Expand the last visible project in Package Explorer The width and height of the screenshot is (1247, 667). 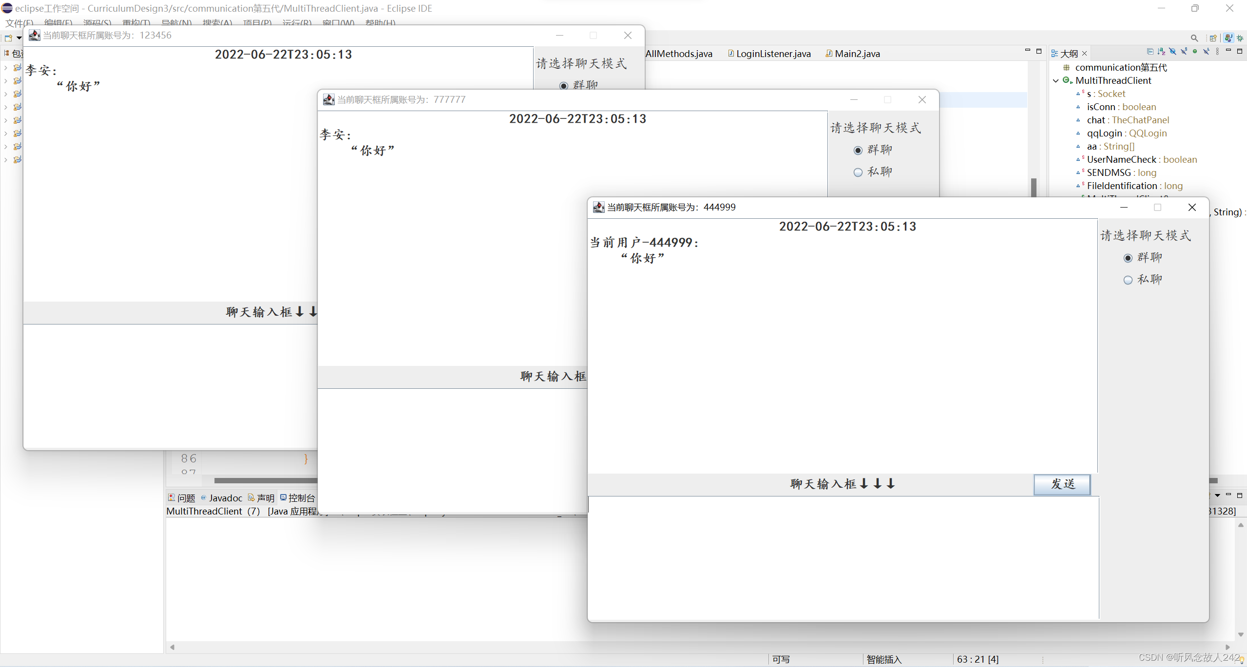[x=5, y=160]
